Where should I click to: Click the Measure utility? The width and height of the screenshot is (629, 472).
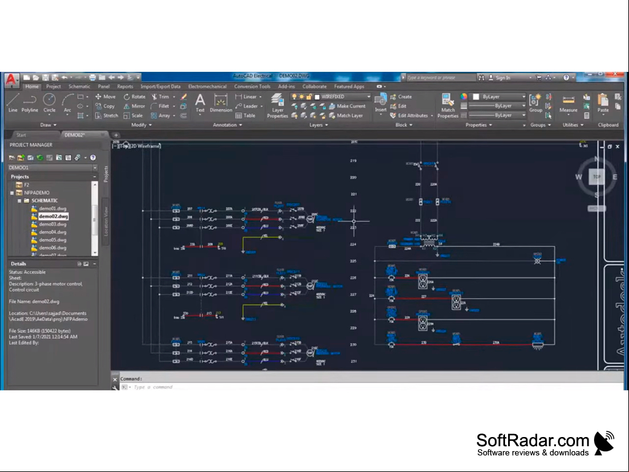pos(568,103)
